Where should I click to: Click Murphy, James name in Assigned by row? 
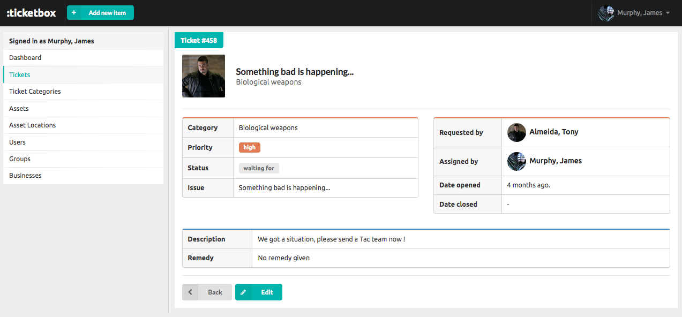[556, 161]
